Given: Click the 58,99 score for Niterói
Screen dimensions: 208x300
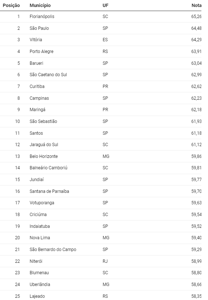Looking at the screenshot, I should 196,261.
